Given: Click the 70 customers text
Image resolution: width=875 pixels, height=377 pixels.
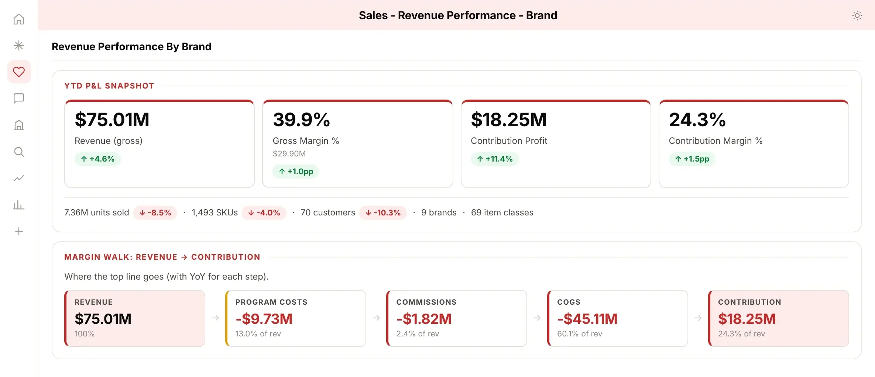Looking at the screenshot, I should 328,212.
